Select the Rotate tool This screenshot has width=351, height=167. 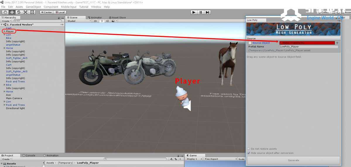coord(19,12)
